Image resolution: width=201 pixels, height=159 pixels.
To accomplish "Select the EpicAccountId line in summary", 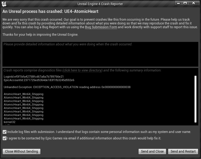I will (39, 80).
